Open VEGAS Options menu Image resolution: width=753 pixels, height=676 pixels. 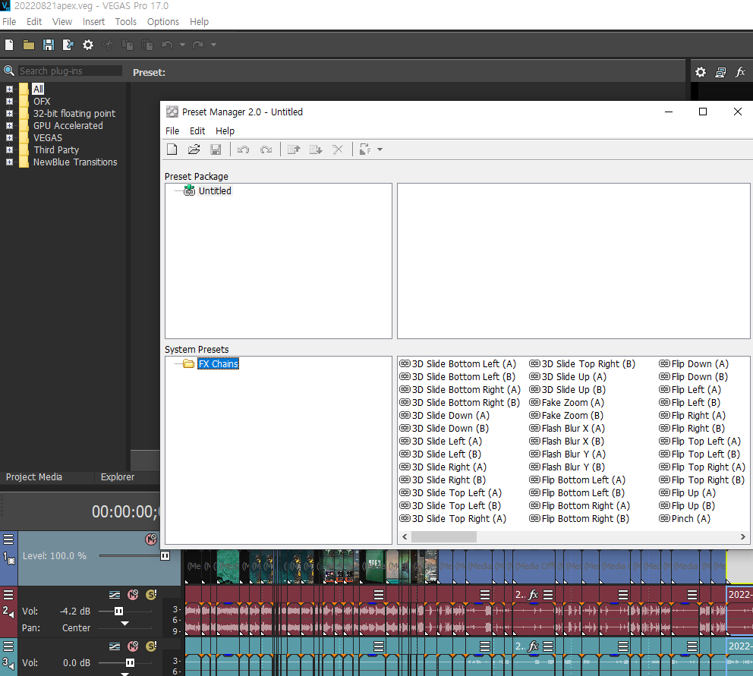(162, 21)
